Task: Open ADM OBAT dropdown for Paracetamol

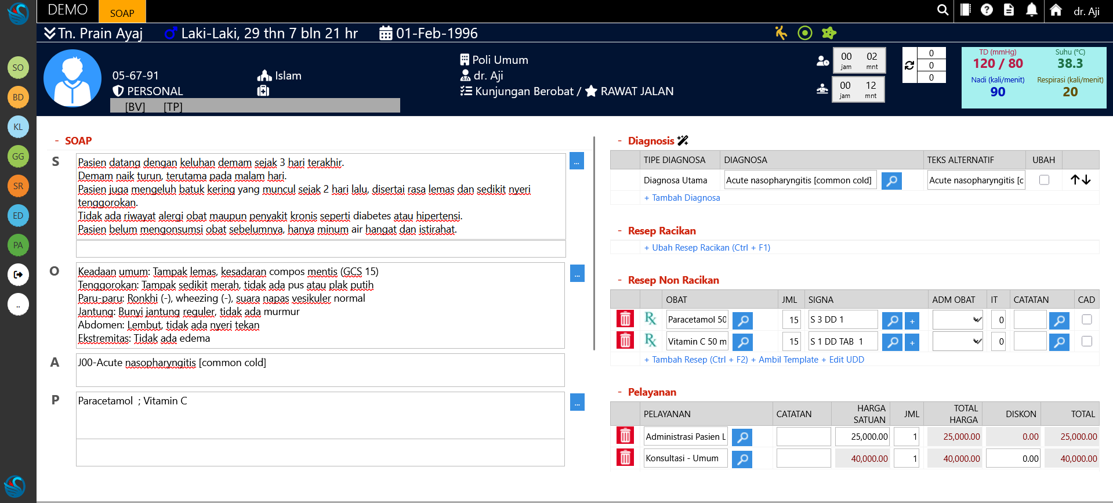Action: point(958,319)
